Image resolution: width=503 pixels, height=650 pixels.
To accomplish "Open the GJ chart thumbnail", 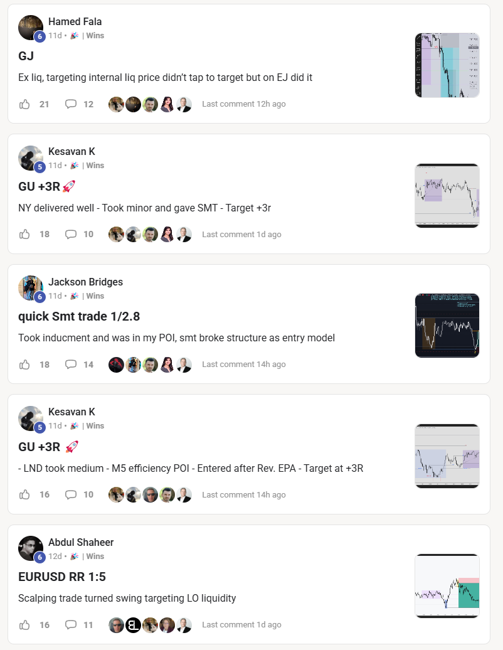I will [447, 65].
